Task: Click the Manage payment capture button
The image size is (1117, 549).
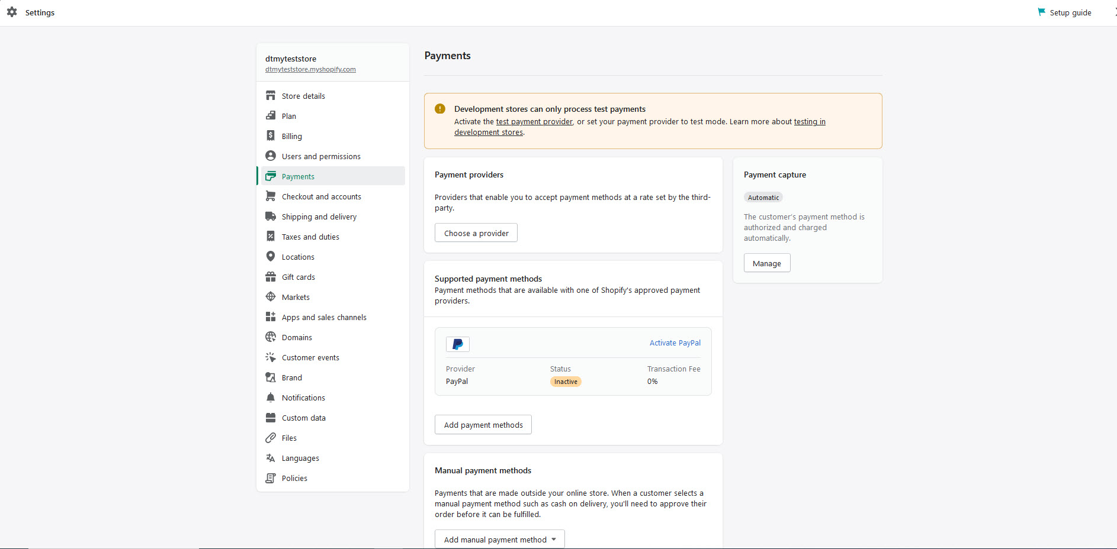Action: tap(766, 263)
